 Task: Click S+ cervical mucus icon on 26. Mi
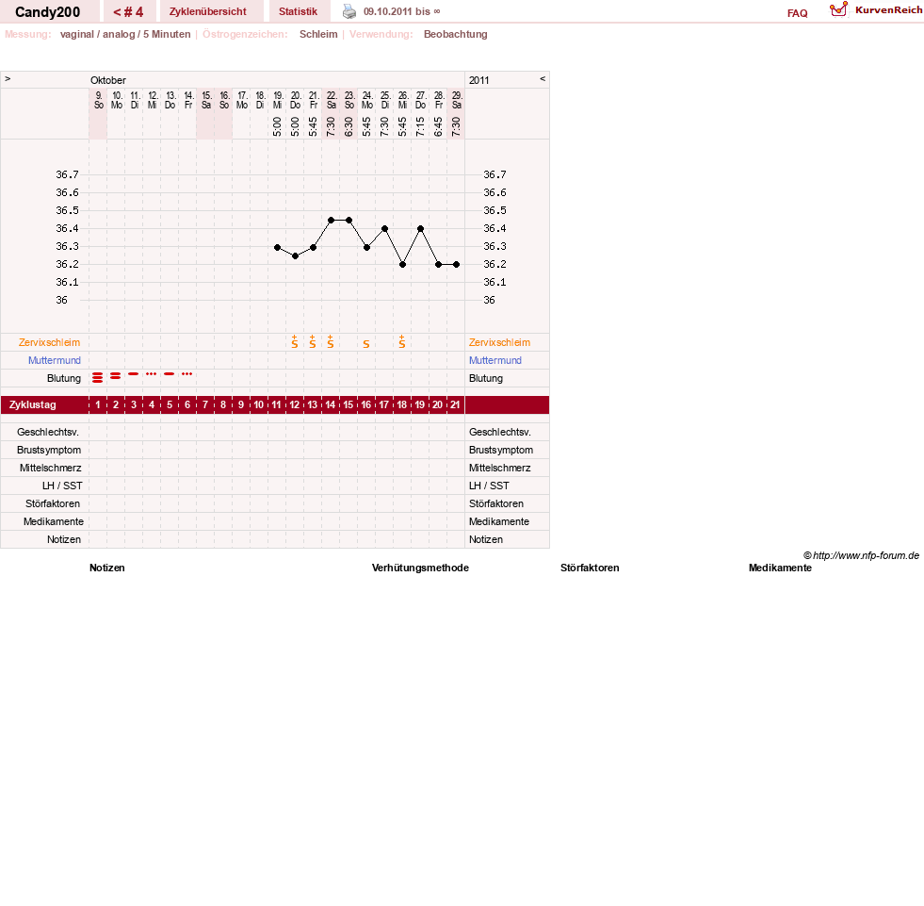click(x=402, y=341)
